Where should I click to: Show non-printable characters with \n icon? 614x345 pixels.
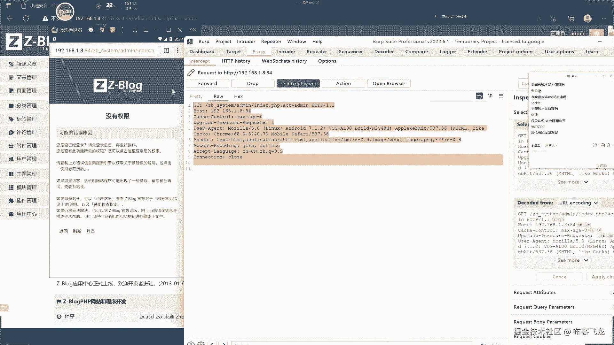(490, 96)
